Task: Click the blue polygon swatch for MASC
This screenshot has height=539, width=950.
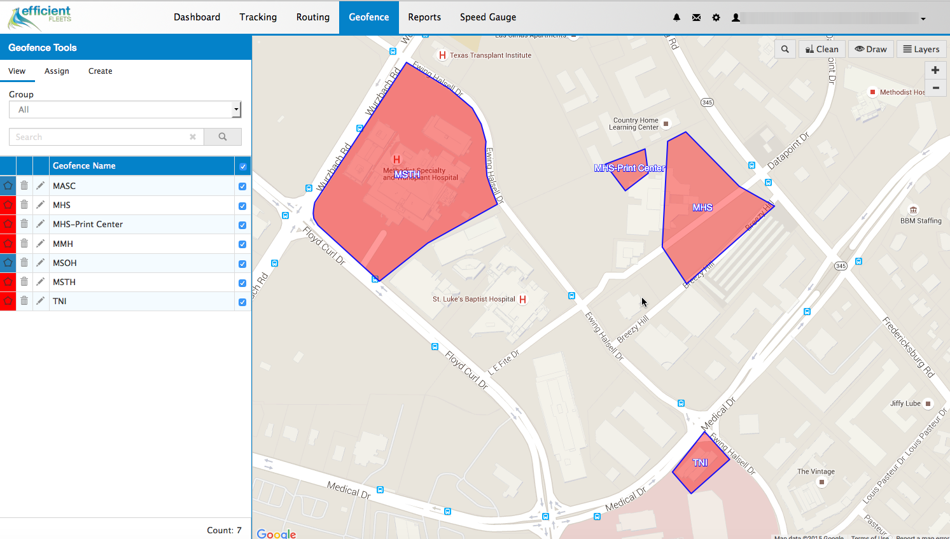Action: point(8,186)
